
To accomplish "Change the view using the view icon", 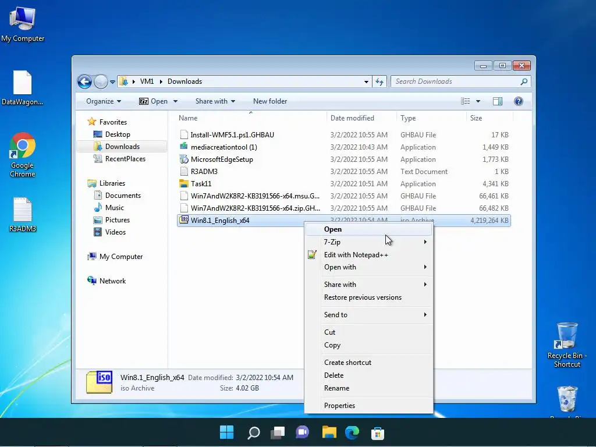I will pyautogui.click(x=465, y=101).
